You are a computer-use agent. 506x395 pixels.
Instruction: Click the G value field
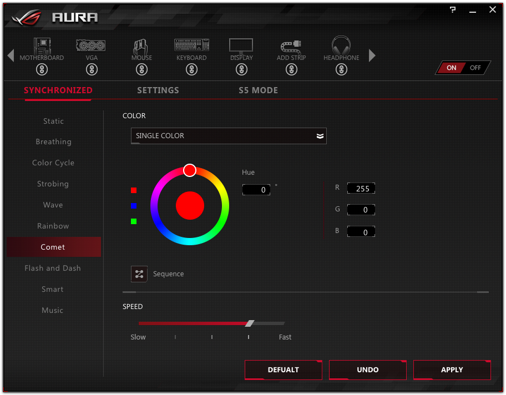(361, 210)
